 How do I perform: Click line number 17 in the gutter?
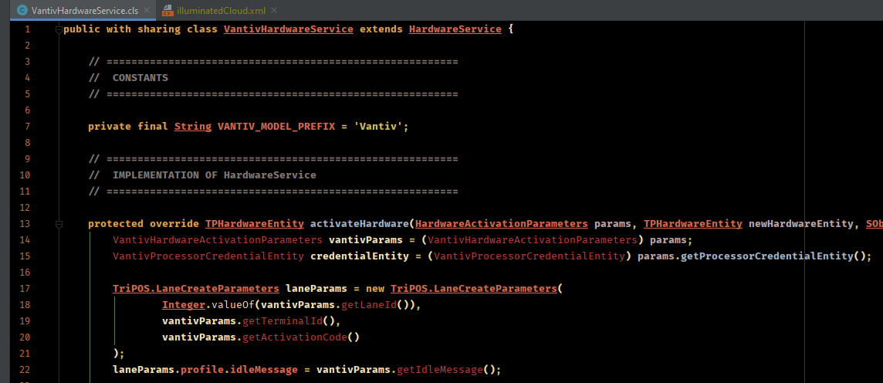click(25, 289)
